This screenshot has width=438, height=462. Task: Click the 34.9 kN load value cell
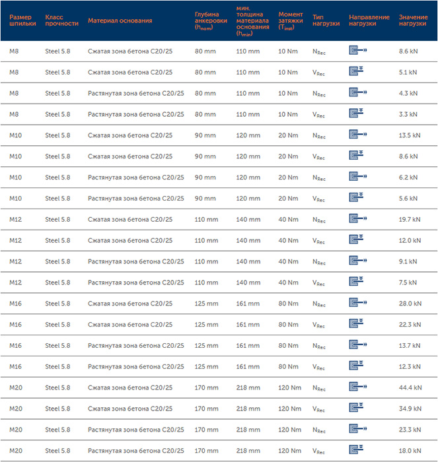410,409
